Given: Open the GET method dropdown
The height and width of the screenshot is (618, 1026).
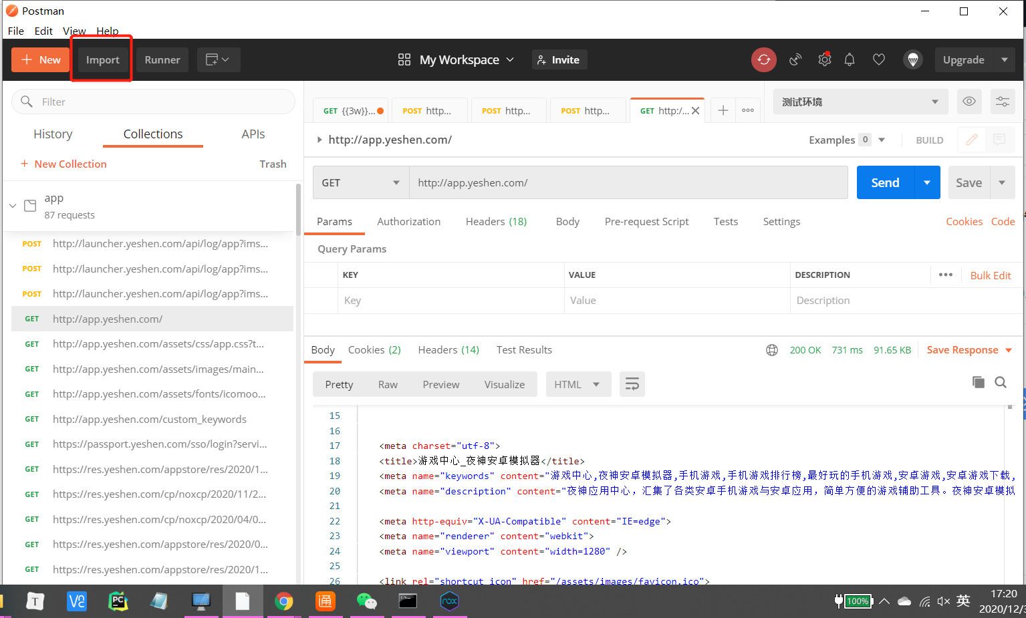Looking at the screenshot, I should click(x=361, y=182).
